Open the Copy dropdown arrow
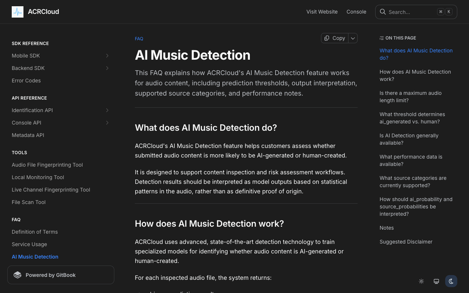The height and width of the screenshot is (293, 469). coord(353,38)
